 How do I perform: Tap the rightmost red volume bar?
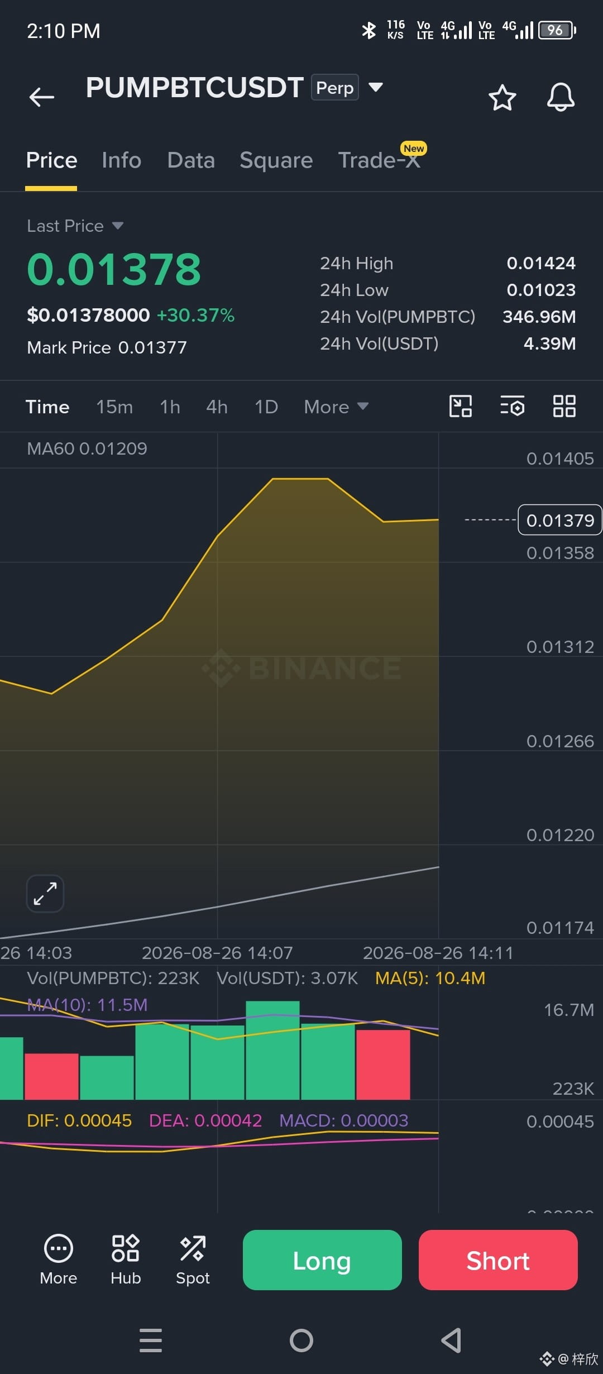tap(383, 1065)
